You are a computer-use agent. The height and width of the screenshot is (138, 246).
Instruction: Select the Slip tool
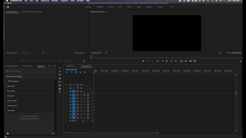click(x=60, y=82)
